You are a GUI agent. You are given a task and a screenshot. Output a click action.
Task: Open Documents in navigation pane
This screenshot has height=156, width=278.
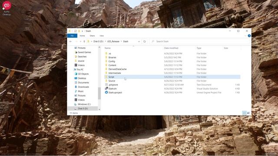83,83
